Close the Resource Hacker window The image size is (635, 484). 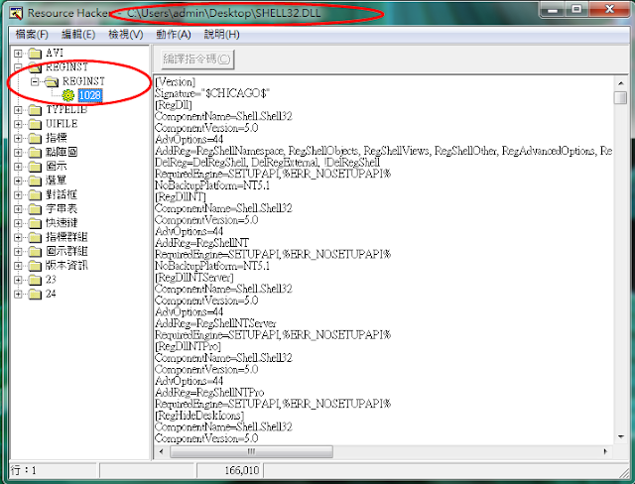click(x=609, y=10)
